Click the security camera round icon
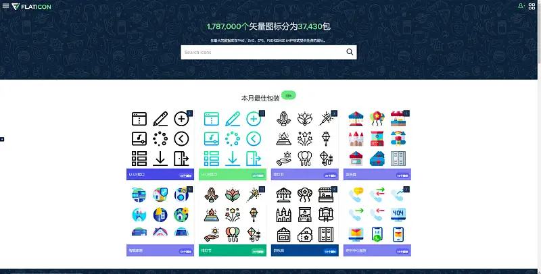Image resolution: width=541 pixels, height=274 pixels. pyautogui.click(x=181, y=195)
